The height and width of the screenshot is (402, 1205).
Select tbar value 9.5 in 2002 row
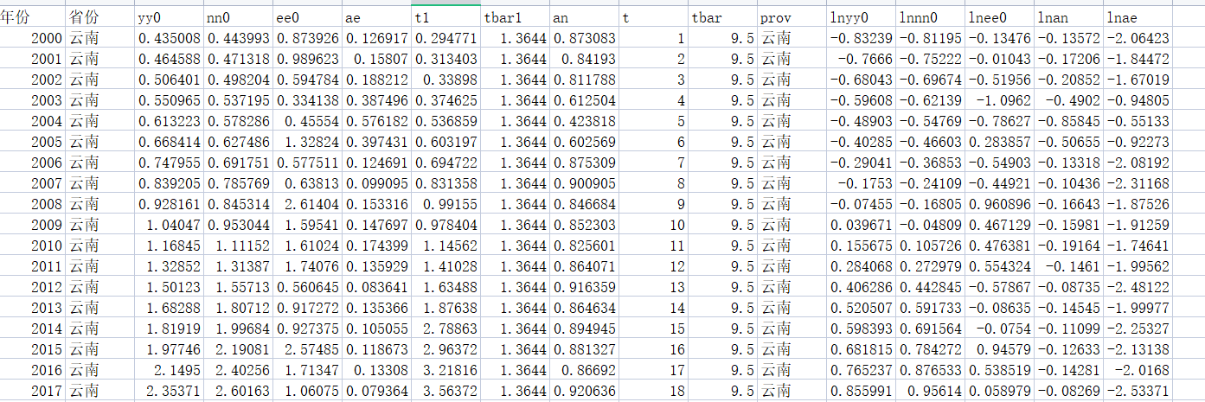click(723, 80)
